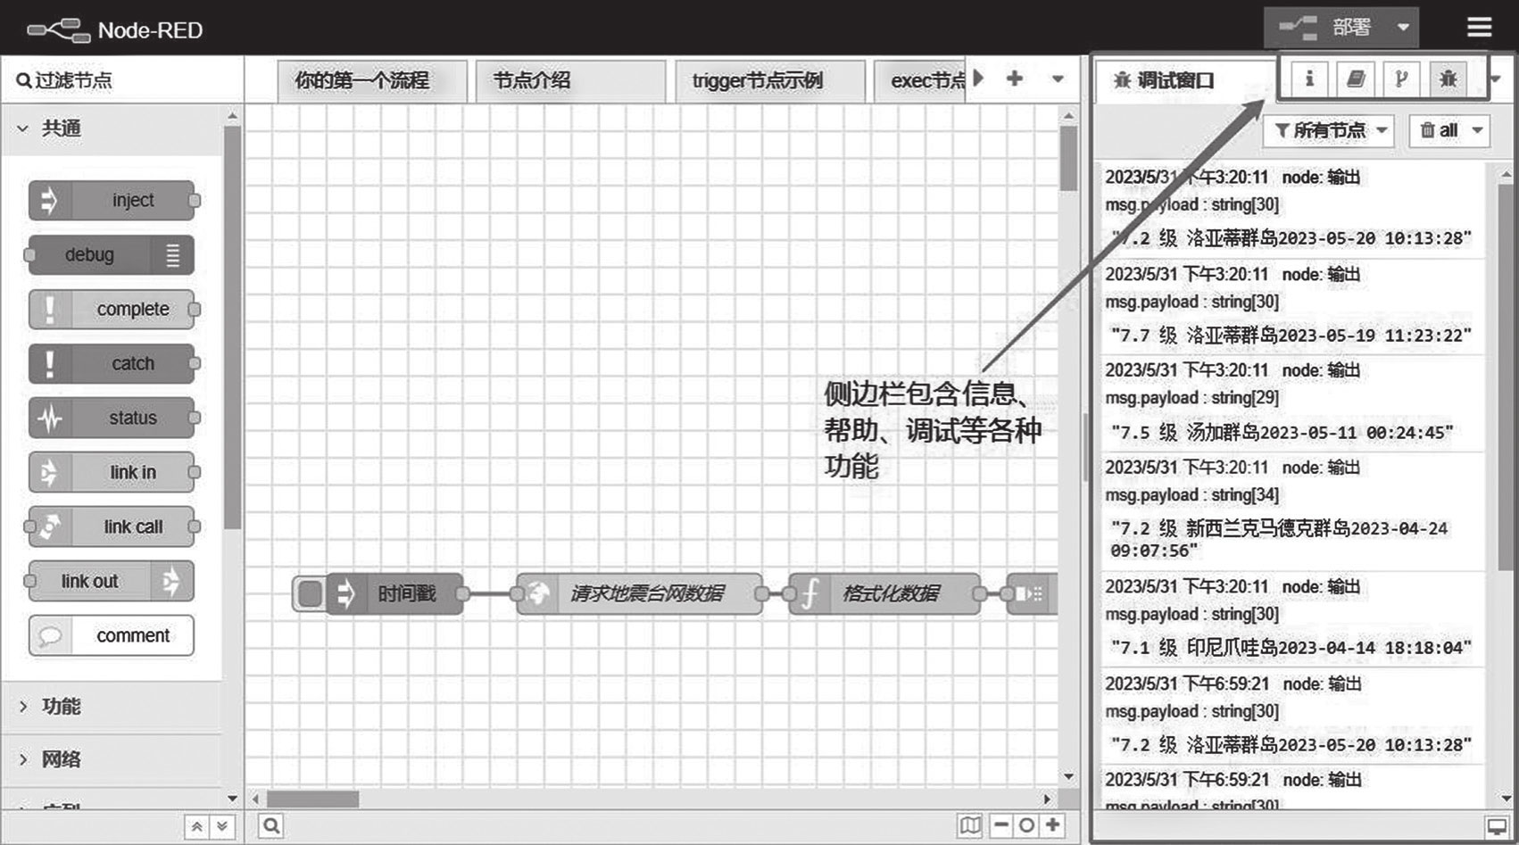Open the 部署 deploy options dropdown arrow
This screenshot has height=845, width=1519.
pyautogui.click(x=1403, y=28)
